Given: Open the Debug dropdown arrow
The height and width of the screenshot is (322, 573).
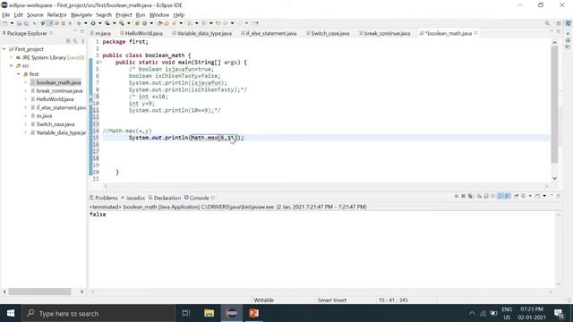Looking at the screenshot, I should pos(86,23).
